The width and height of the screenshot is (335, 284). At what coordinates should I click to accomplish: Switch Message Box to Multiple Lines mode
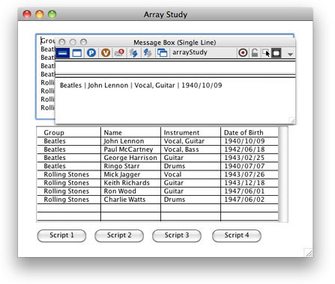click(77, 53)
